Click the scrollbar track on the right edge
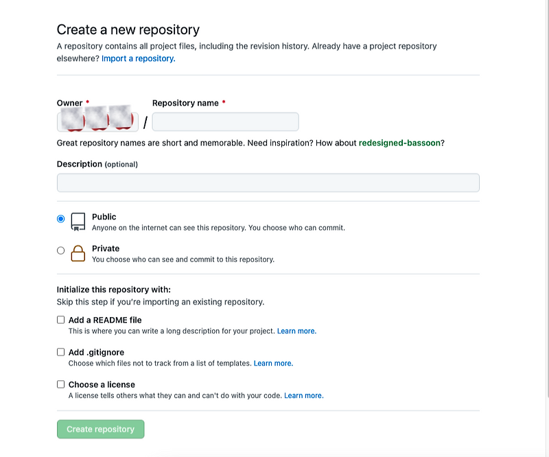The image size is (549, 457). 546,226
